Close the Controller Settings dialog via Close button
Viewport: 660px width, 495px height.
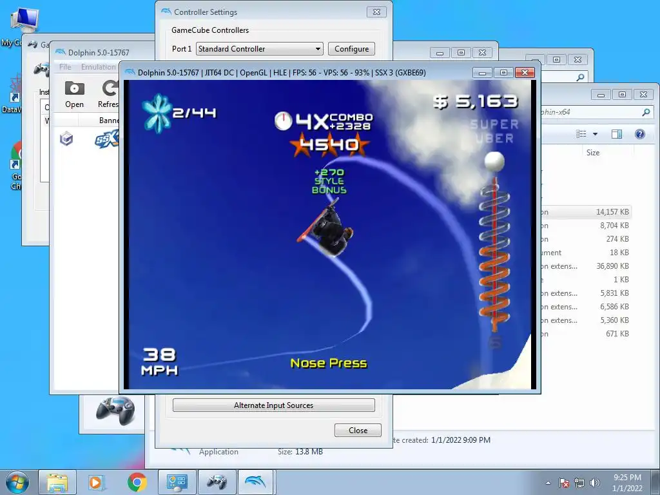[358, 430]
